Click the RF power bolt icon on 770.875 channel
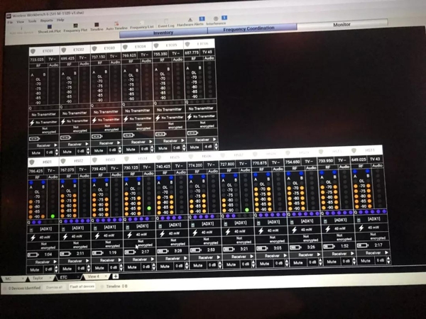This screenshot has width=426, height=319. click(x=261, y=231)
